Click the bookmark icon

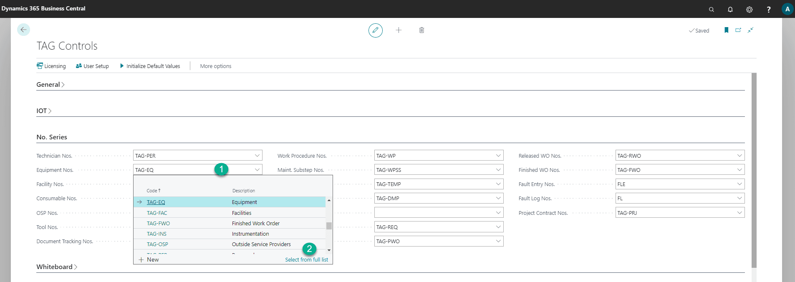click(x=727, y=30)
